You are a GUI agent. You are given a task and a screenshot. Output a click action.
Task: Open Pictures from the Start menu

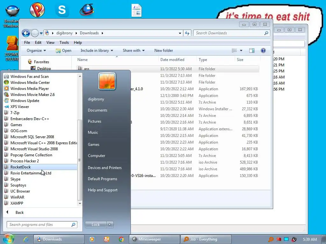coord(94,121)
